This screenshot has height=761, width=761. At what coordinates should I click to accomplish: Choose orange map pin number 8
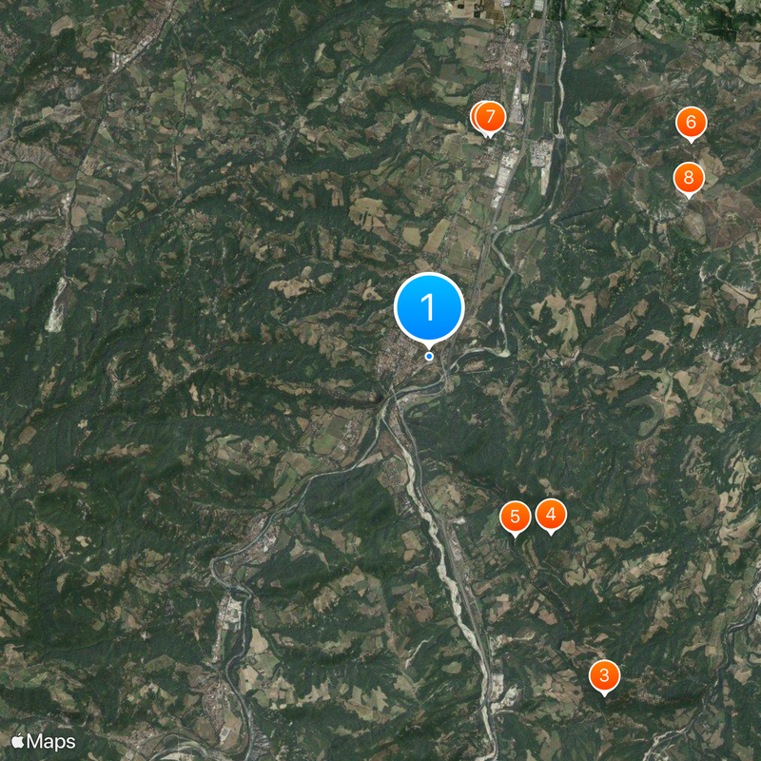(689, 178)
